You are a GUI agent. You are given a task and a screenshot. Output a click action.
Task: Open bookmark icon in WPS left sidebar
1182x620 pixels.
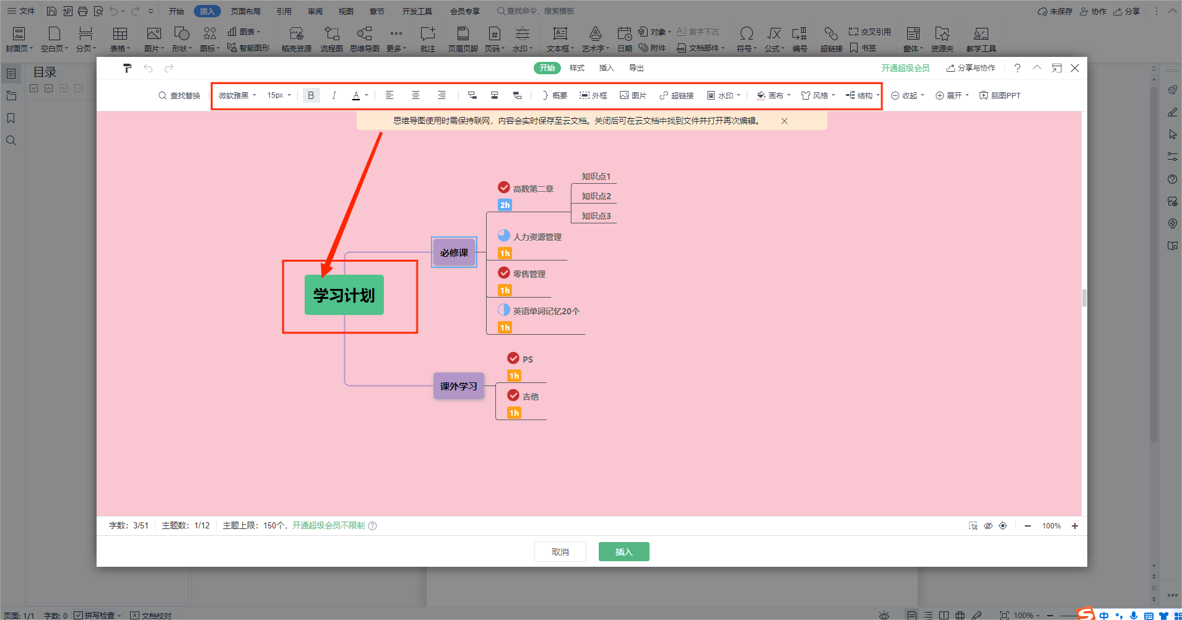11,118
